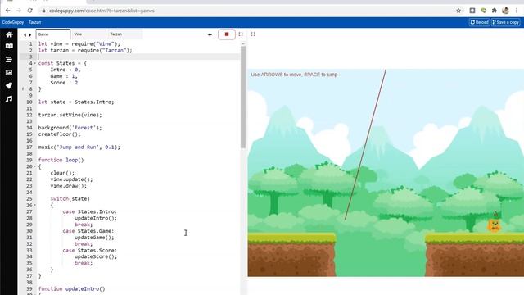Open the book tutorials icon in the sidebar

(x=9, y=46)
